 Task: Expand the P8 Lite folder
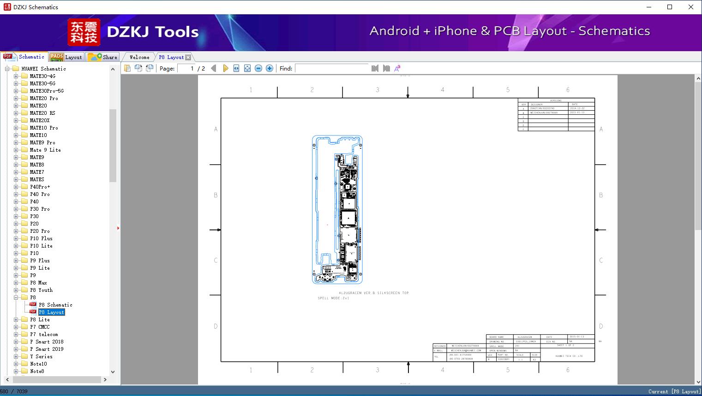pos(16,319)
